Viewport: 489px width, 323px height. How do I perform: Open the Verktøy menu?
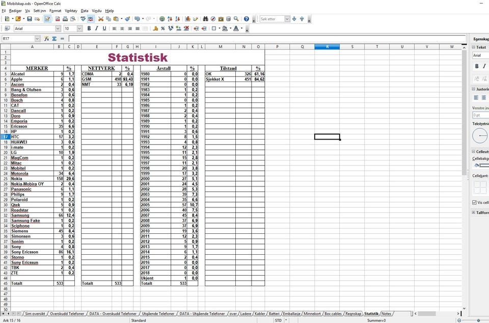click(71, 11)
